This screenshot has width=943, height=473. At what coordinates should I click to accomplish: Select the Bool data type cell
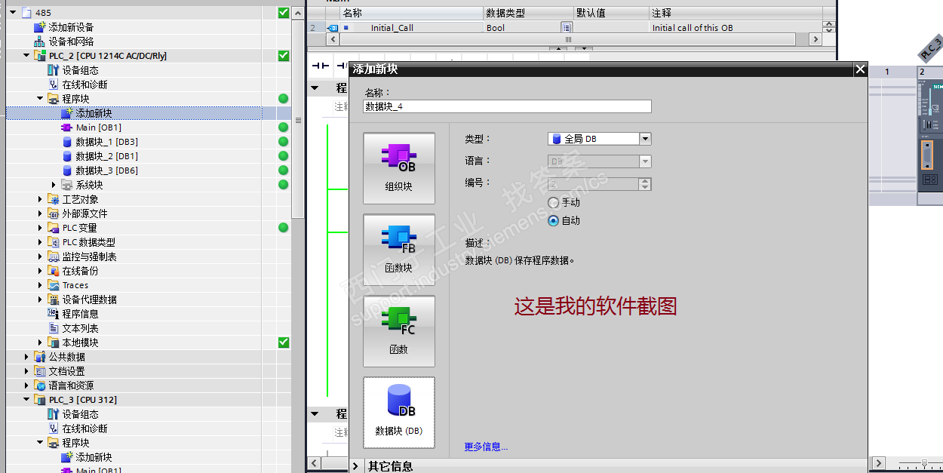pyautogui.click(x=521, y=27)
